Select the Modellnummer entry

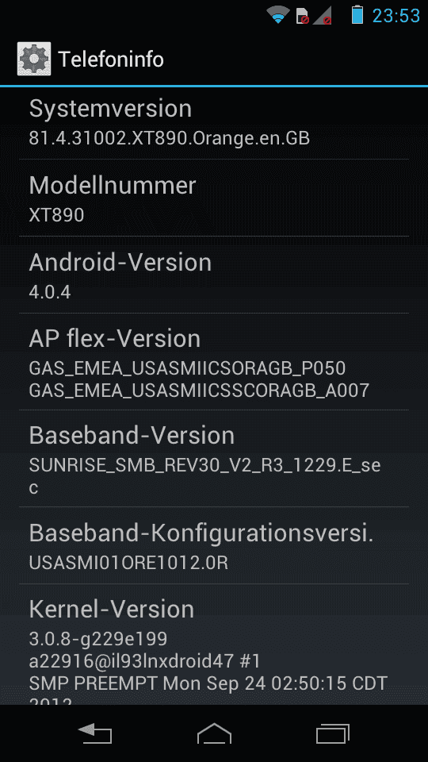[x=214, y=198]
